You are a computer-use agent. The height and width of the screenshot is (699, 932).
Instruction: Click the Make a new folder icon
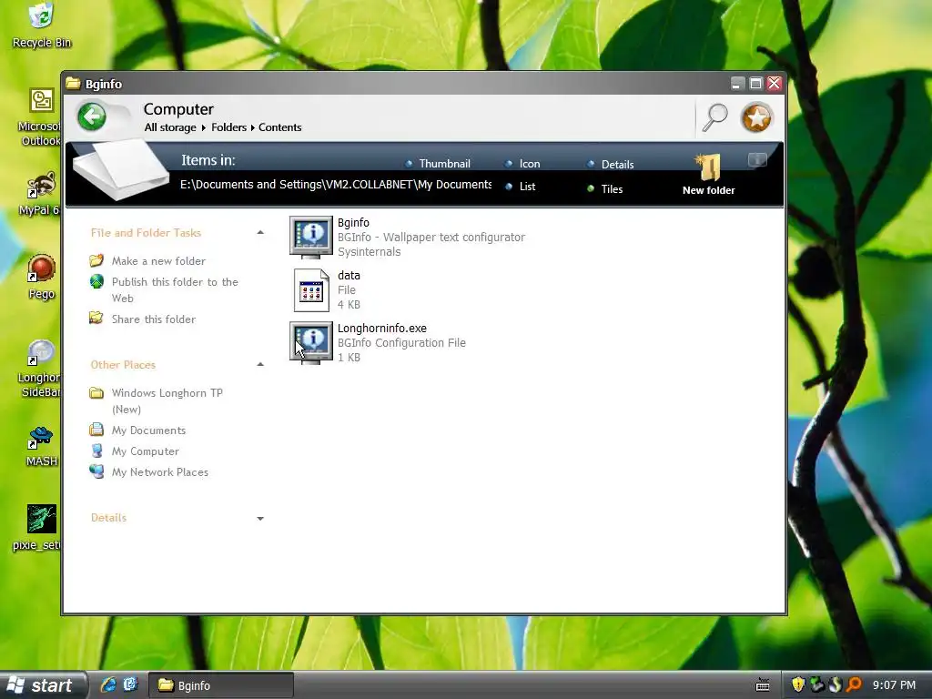pos(96,260)
